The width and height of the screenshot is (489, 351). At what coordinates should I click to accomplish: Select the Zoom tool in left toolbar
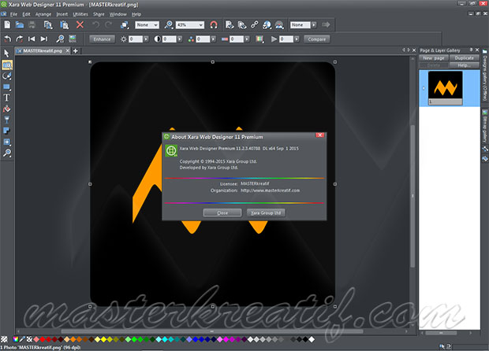click(6, 153)
